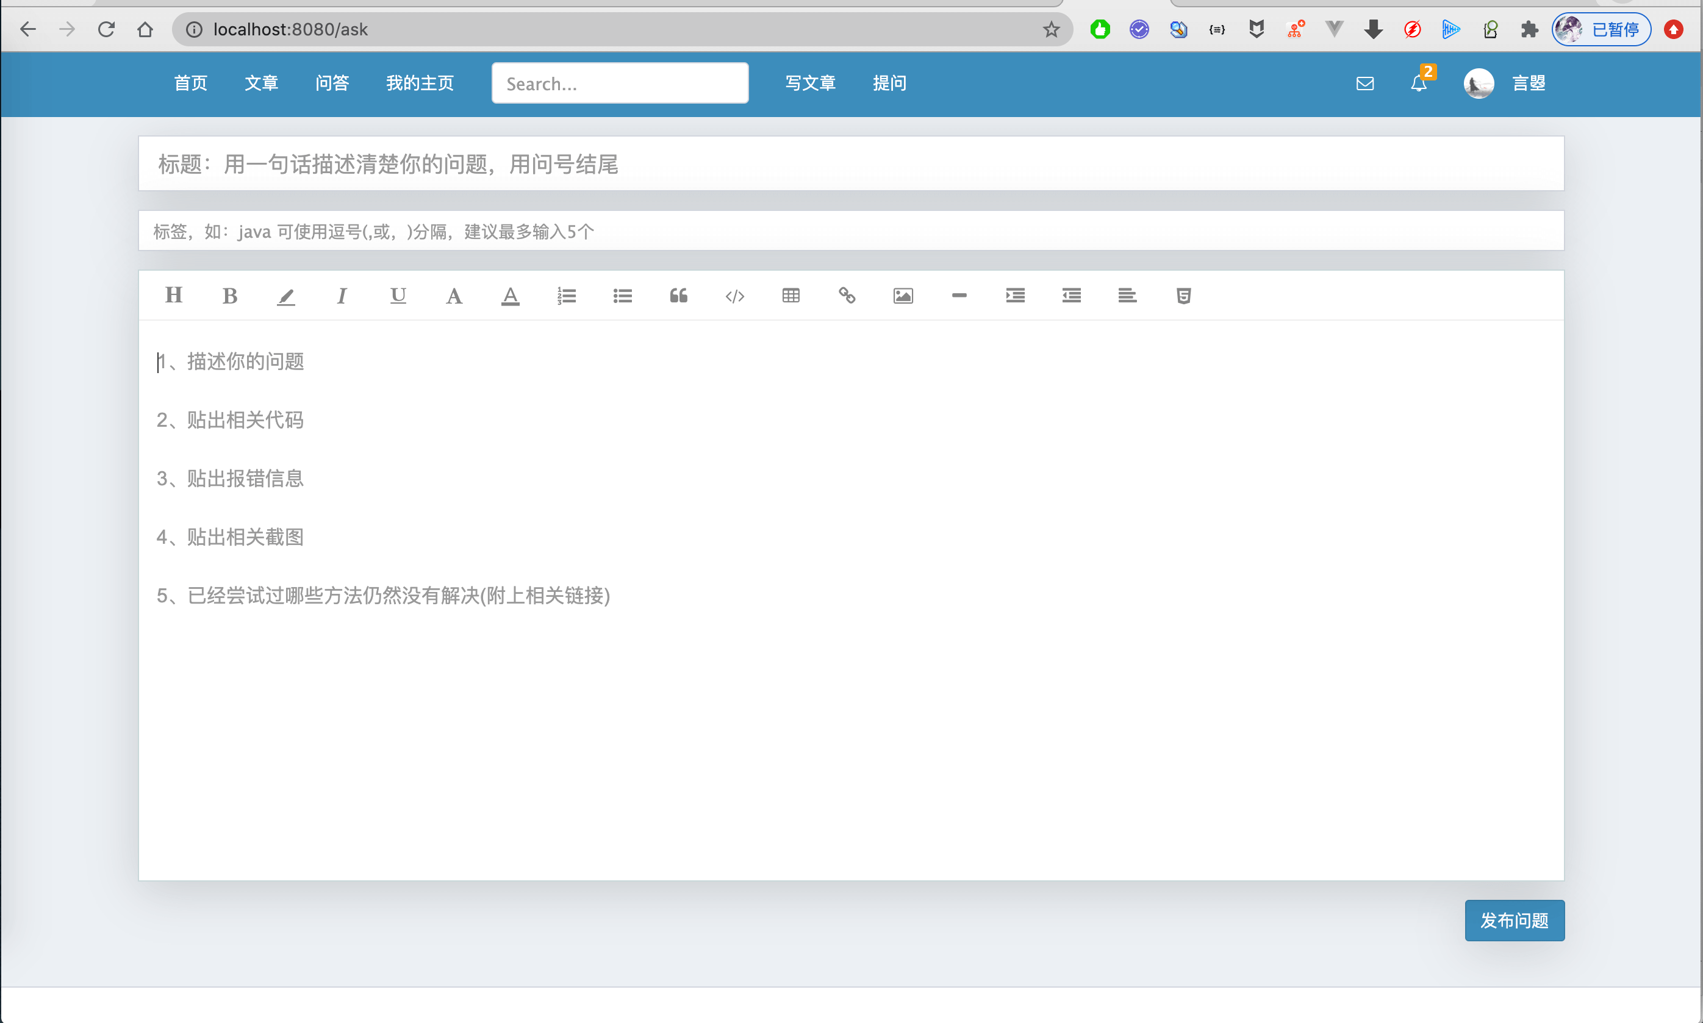Click the heading format icon
The width and height of the screenshot is (1703, 1023).
pos(174,296)
